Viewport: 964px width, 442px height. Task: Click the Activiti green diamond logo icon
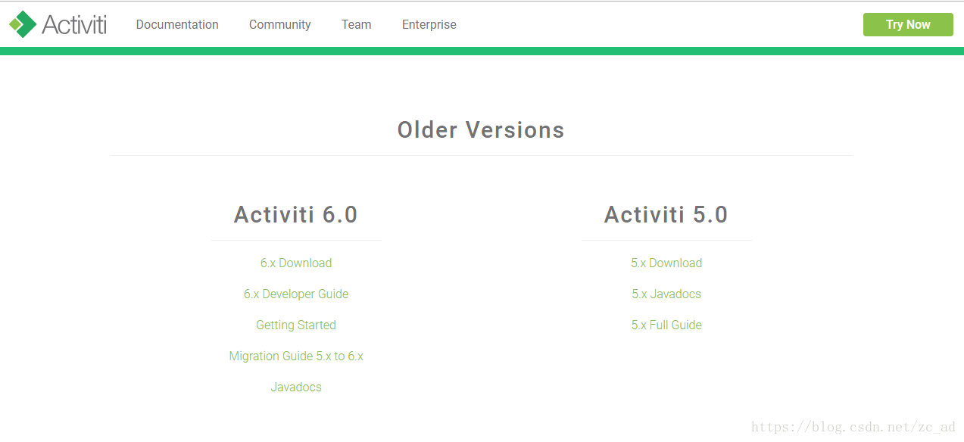point(23,24)
